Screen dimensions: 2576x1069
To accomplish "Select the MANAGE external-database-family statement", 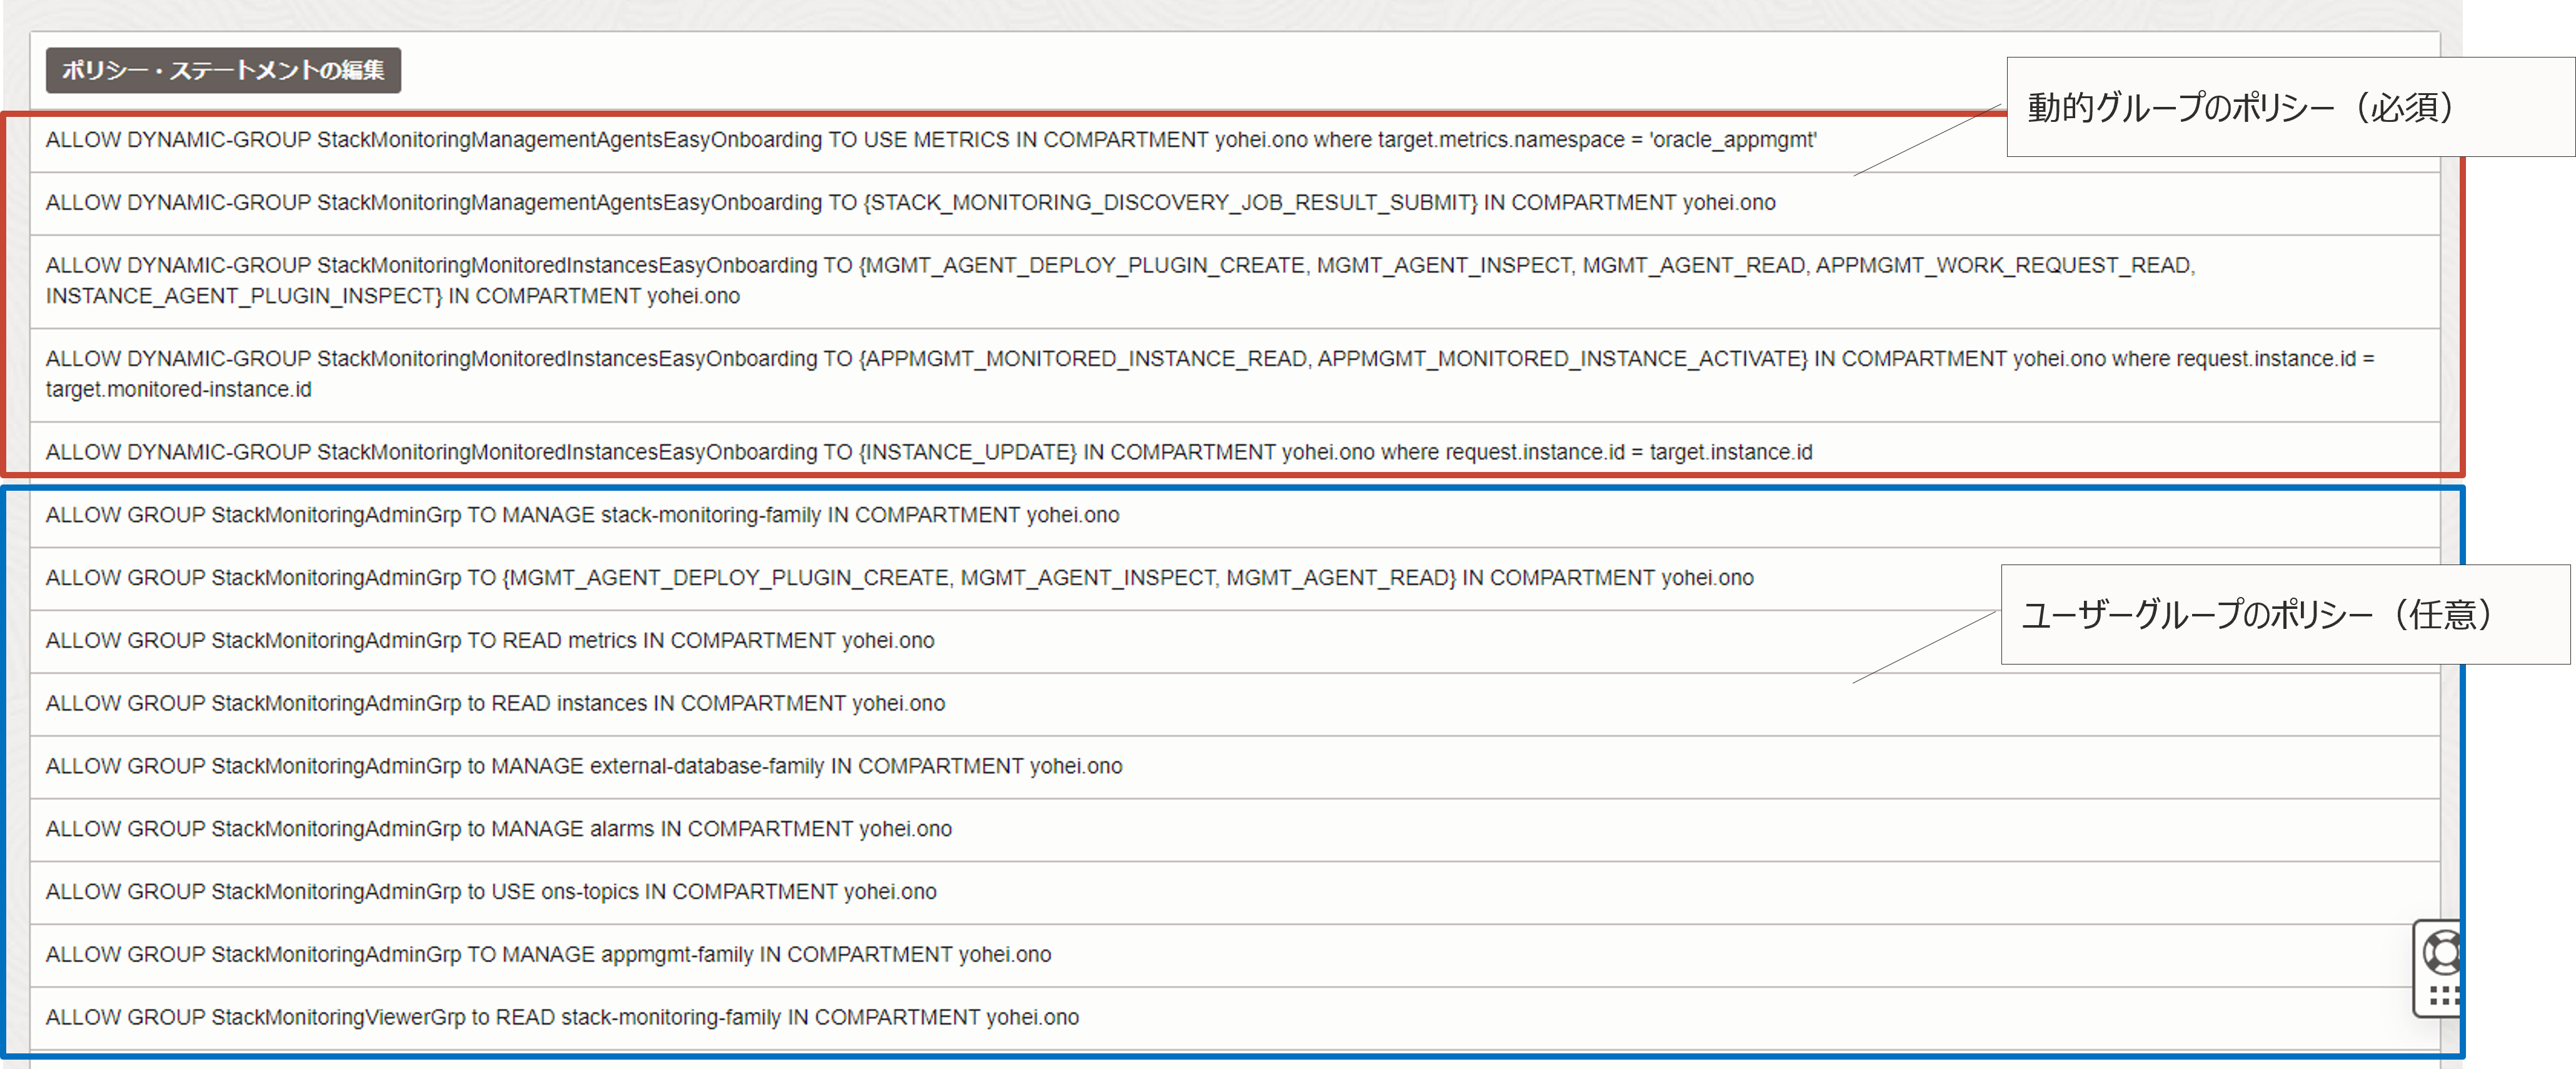I will tap(584, 766).
